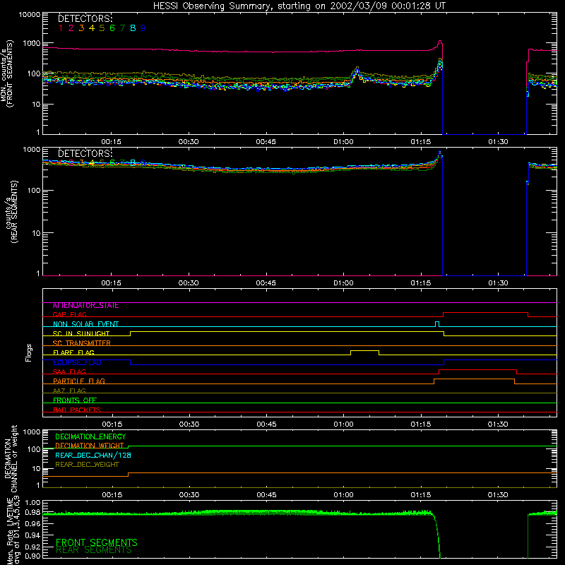
Task: Click the '0.96' livetime axis tick label
Action: [x=32, y=523]
